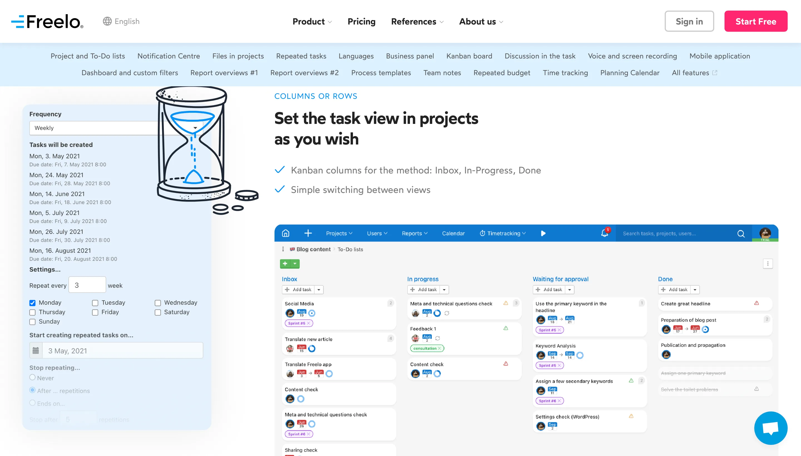Open the Projects dropdown in app bar

click(339, 233)
